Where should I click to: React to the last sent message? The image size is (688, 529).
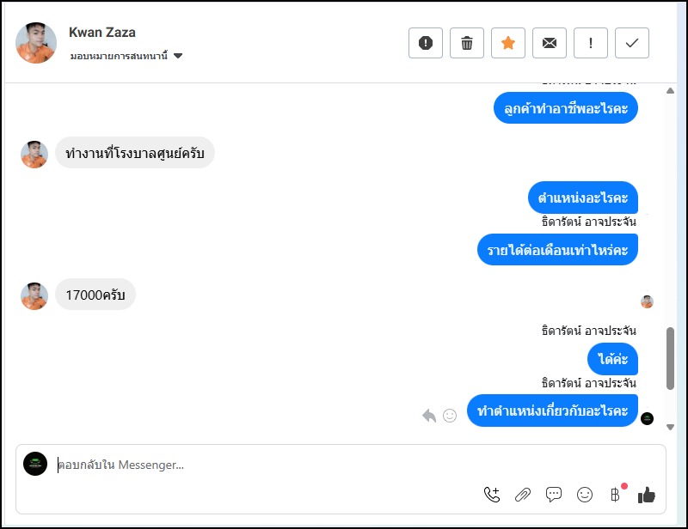click(450, 416)
